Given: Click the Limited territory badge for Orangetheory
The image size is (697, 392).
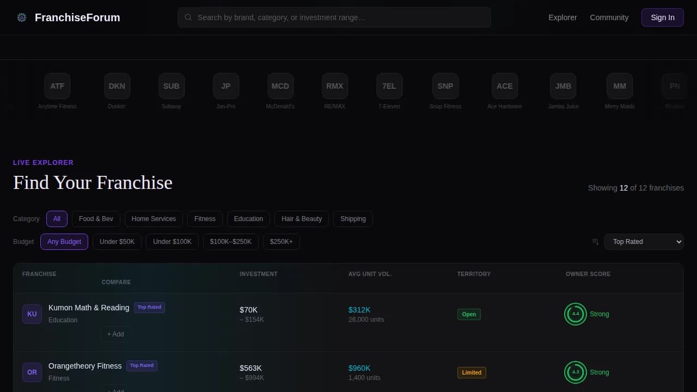Looking at the screenshot, I should pyautogui.click(x=472, y=372).
